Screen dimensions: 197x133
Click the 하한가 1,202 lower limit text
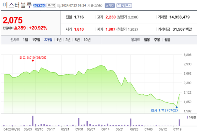coord(127,29)
